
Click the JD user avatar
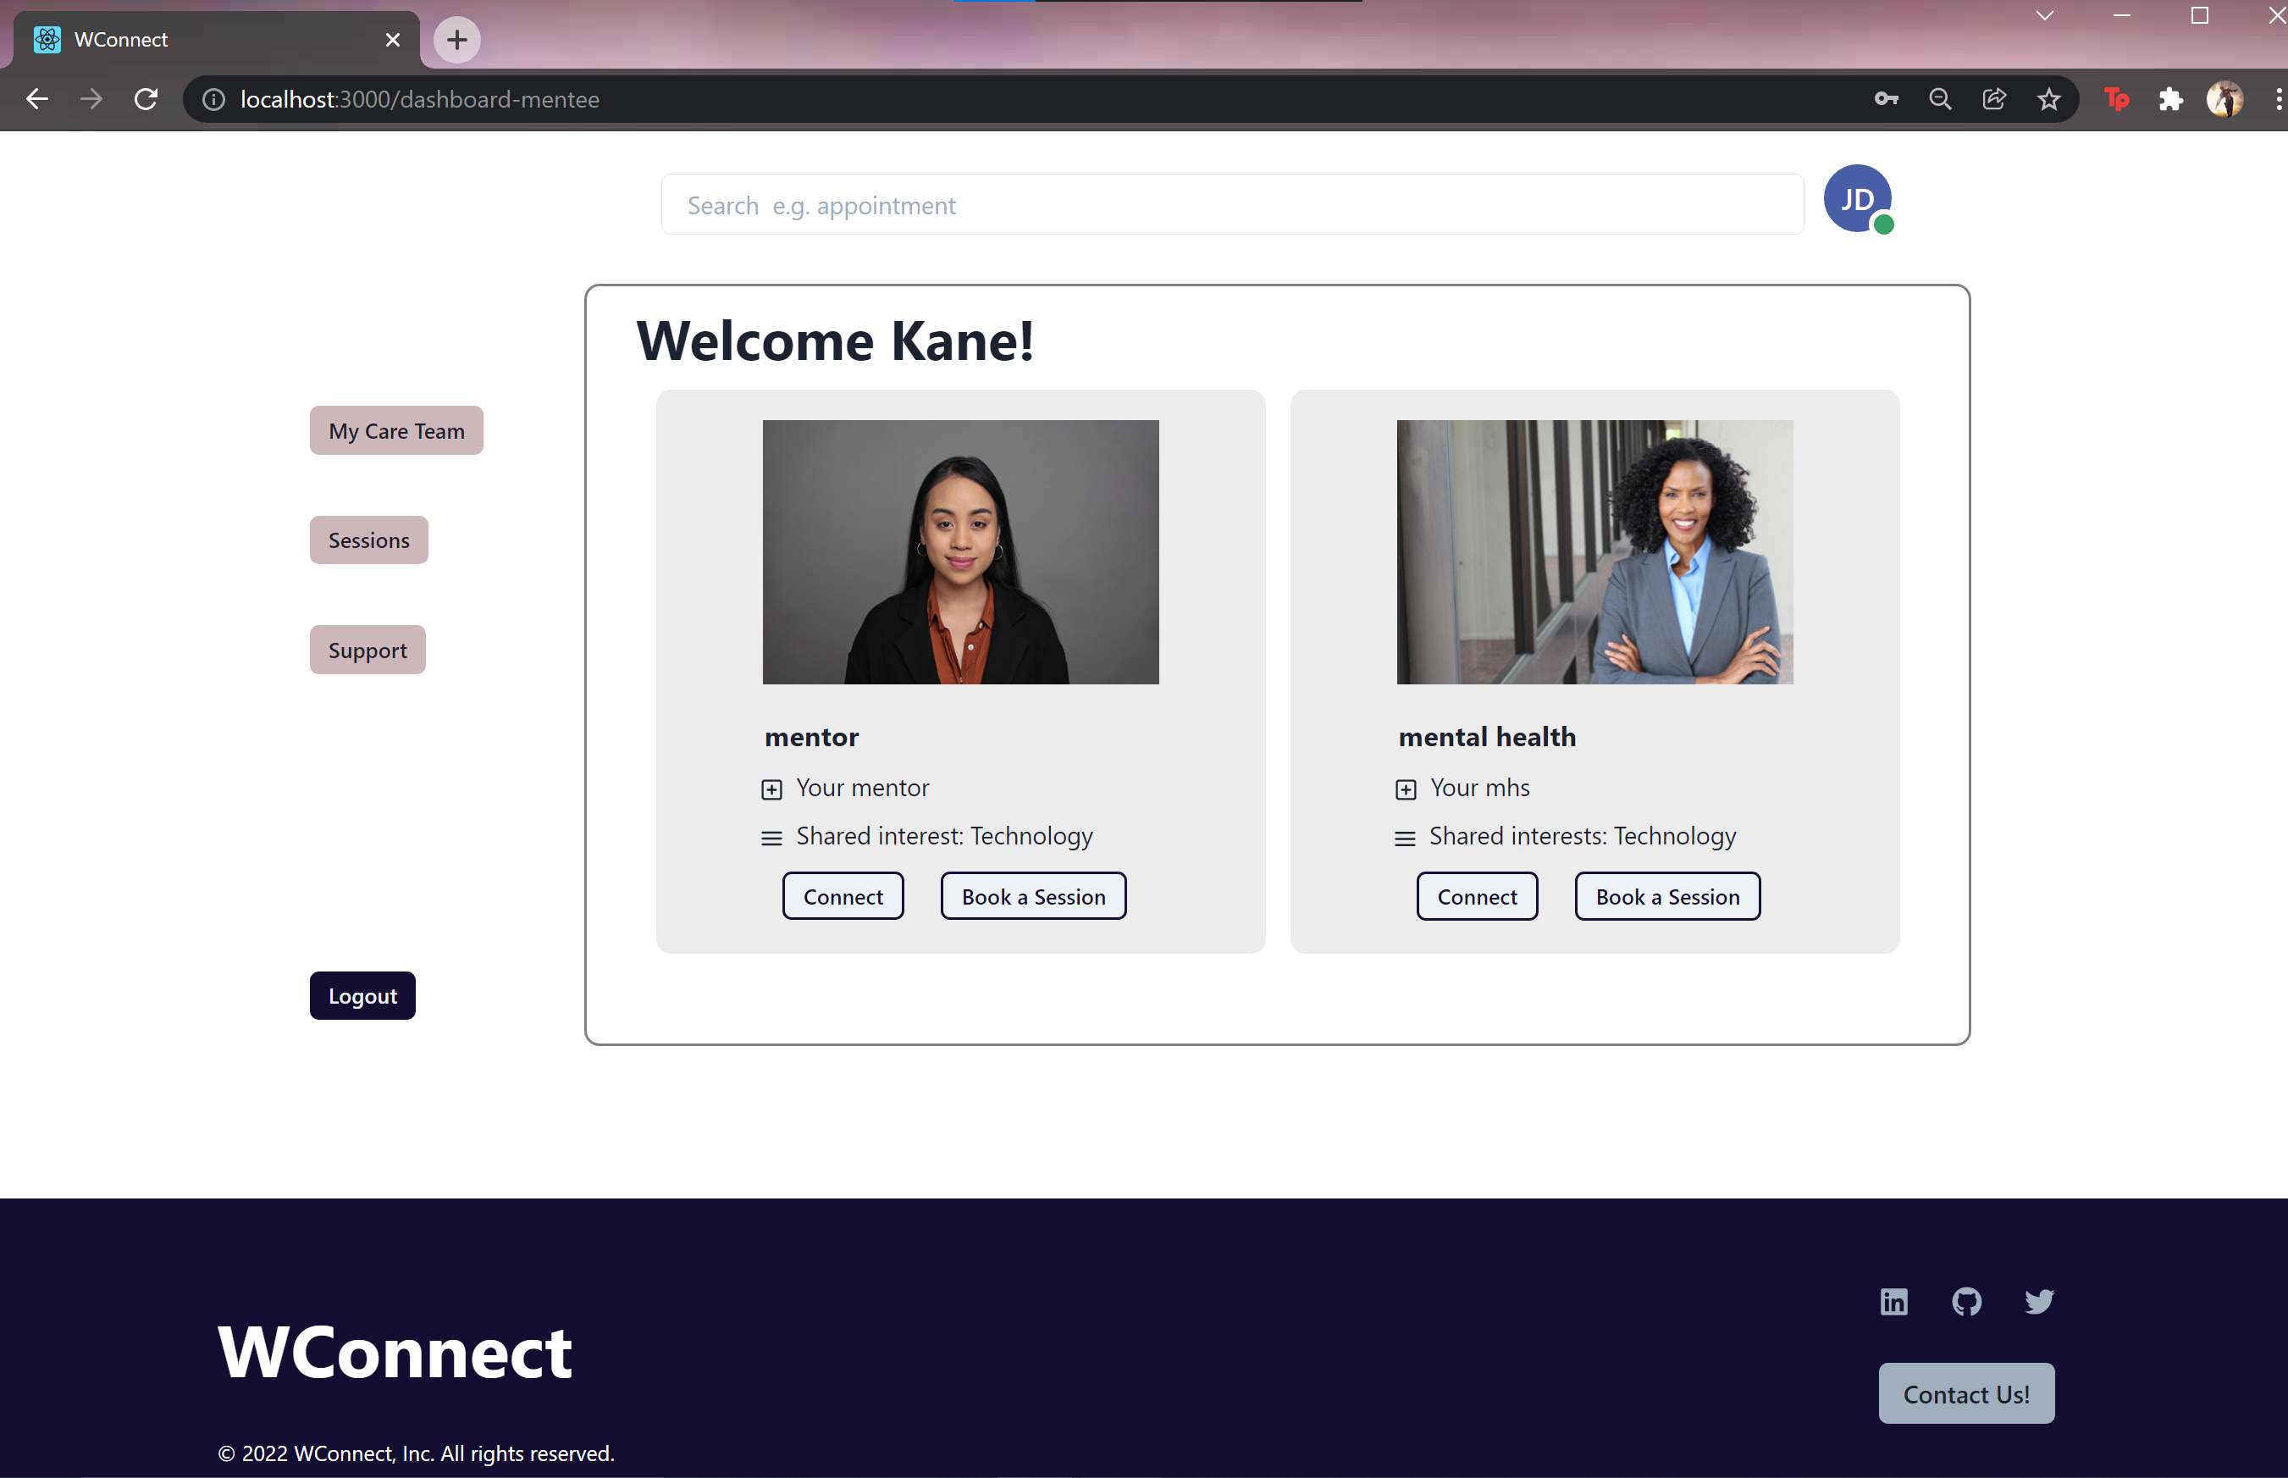coord(1856,199)
